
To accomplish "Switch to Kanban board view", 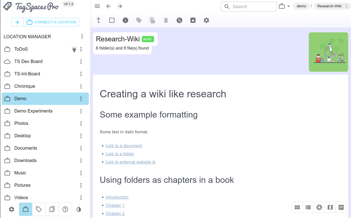I will click(341, 207).
